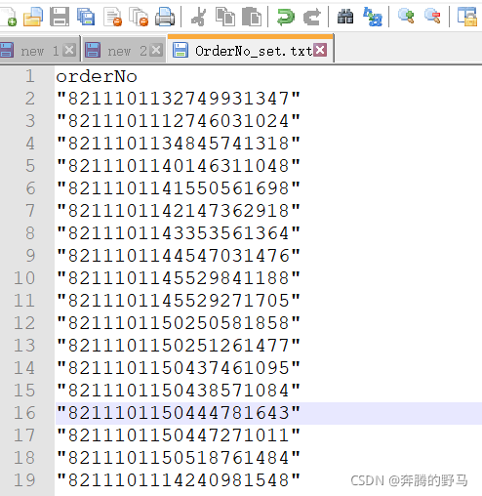Copy the selection via toolbar
The width and height of the screenshot is (482, 496).
click(x=225, y=17)
